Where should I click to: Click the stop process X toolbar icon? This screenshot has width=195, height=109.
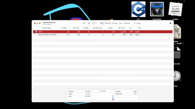(84, 23)
